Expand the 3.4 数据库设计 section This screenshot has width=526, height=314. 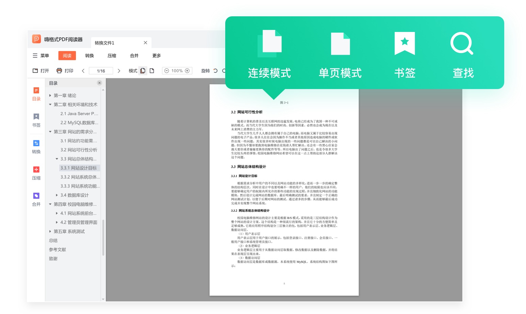[x=57, y=195]
